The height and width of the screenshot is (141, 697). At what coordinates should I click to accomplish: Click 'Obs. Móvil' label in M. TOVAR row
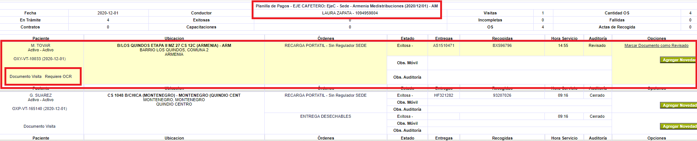(407, 63)
